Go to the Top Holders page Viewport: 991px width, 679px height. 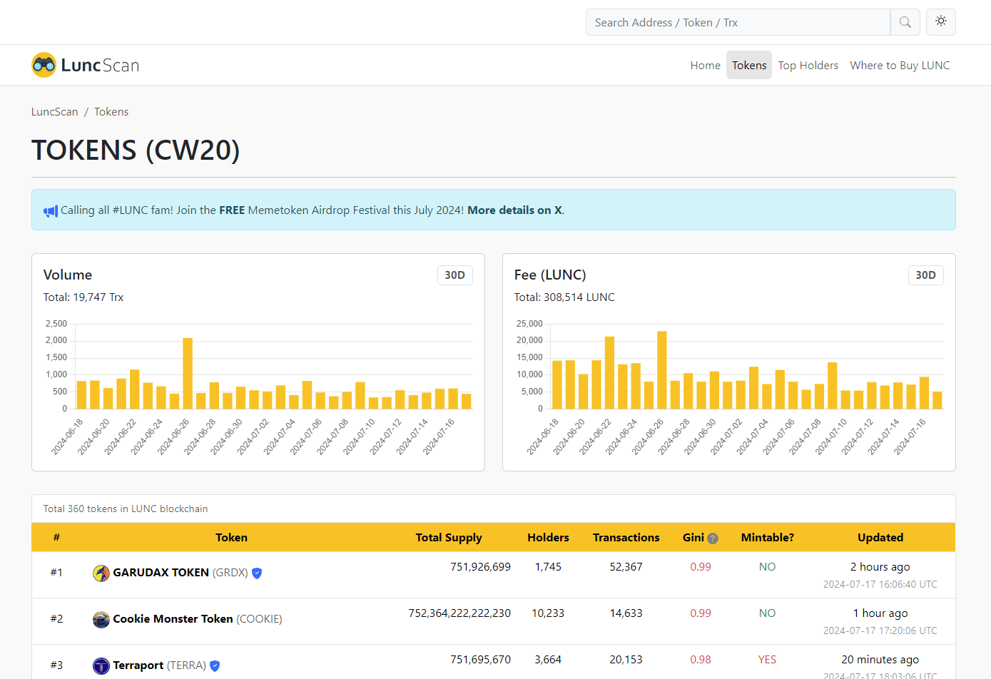[x=808, y=65]
